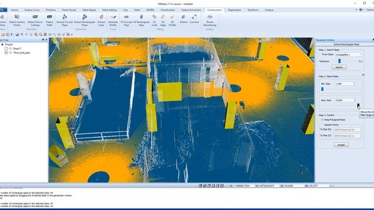
Task: Increment Min. Size spinner value
Action: point(354,83)
